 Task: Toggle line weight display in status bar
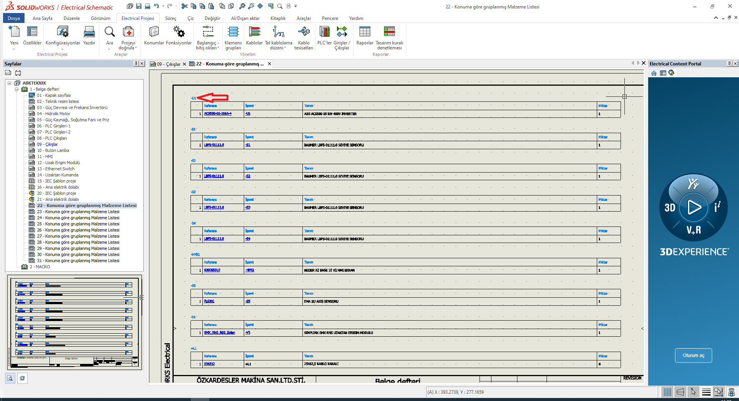(706, 392)
